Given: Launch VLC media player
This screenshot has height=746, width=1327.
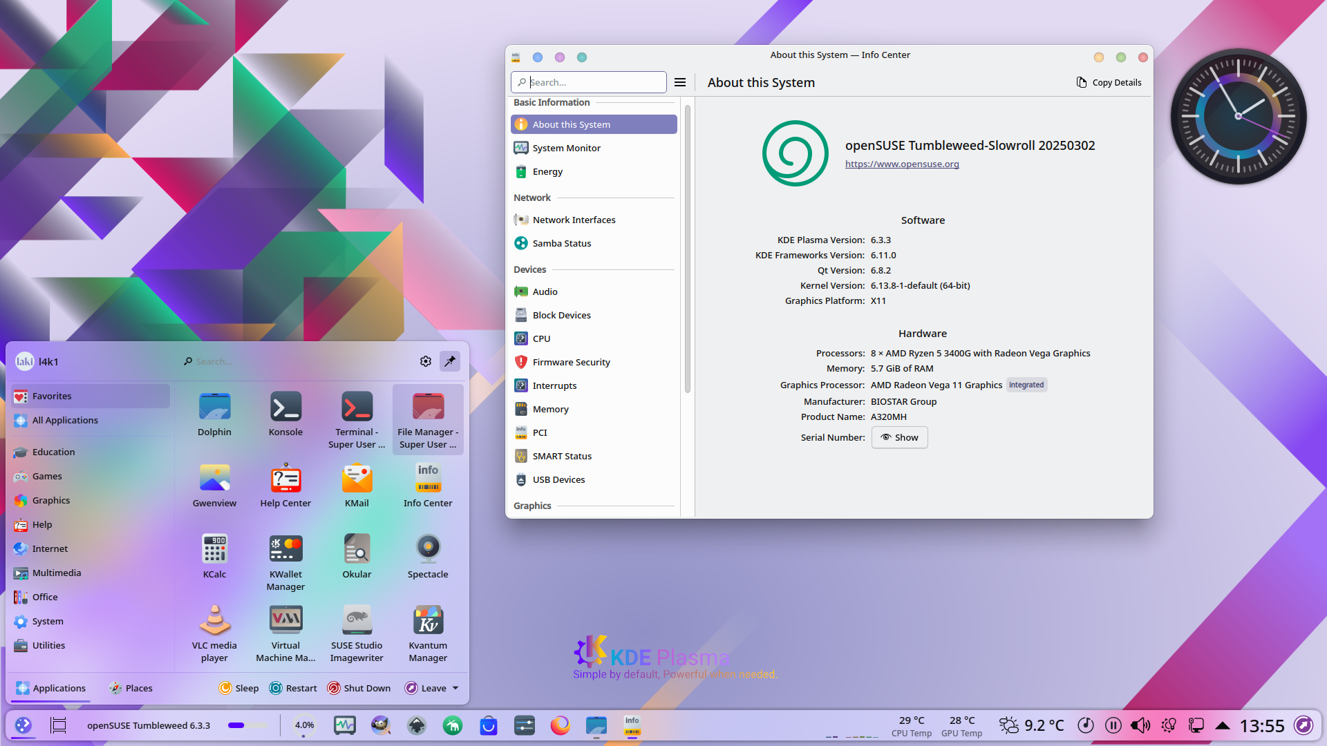Looking at the screenshot, I should [x=214, y=633].
